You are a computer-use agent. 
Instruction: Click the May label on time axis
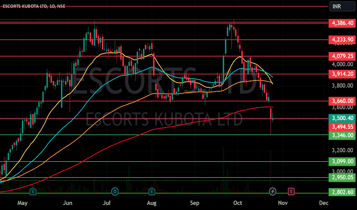click(22, 203)
